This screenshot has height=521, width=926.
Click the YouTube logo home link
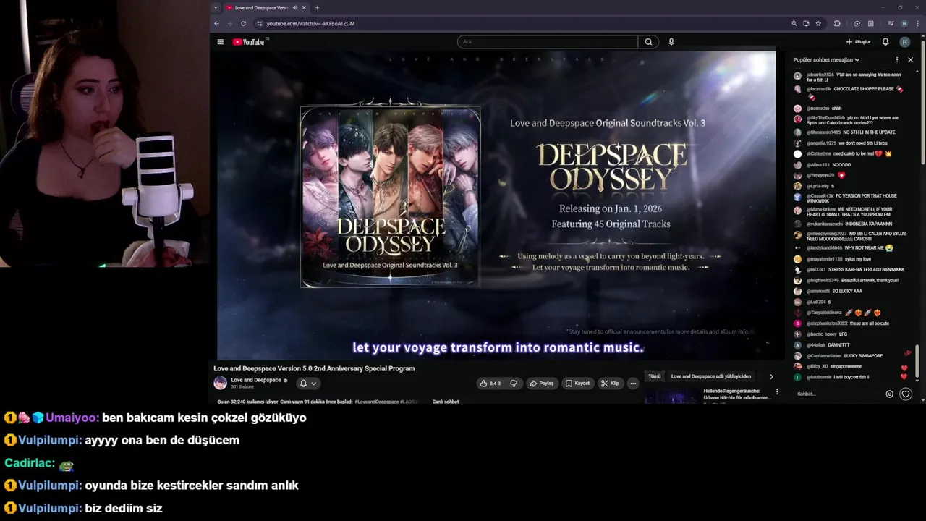click(249, 42)
